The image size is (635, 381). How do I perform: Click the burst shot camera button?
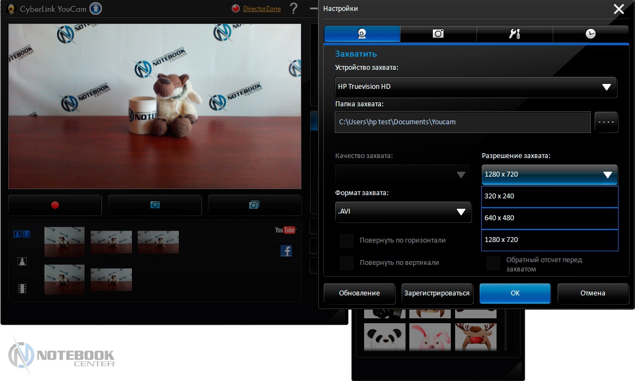(254, 205)
